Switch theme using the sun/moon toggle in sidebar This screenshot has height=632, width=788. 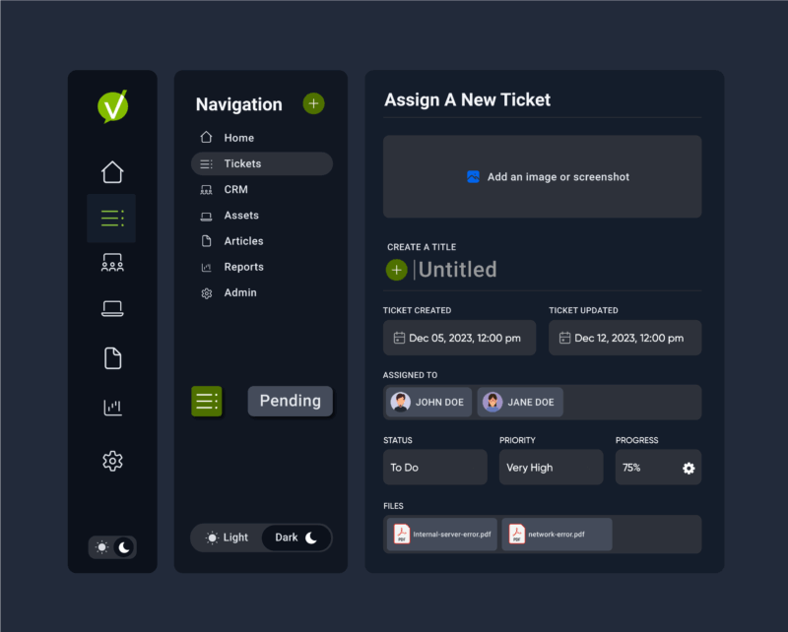112,547
